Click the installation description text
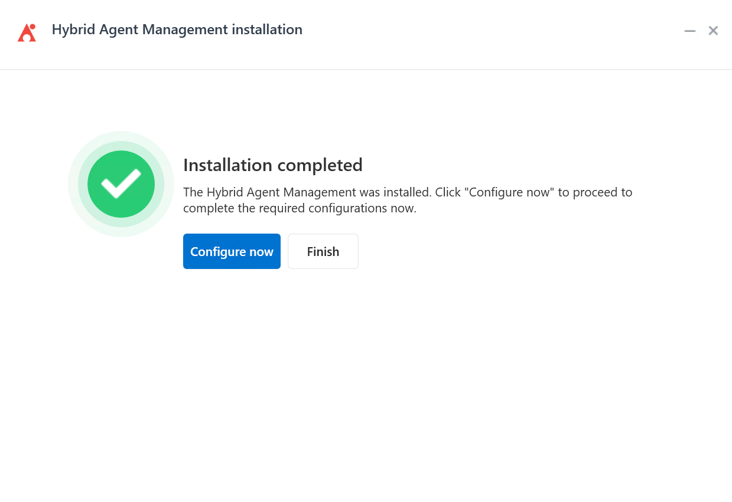The image size is (732, 502). pyautogui.click(x=408, y=199)
